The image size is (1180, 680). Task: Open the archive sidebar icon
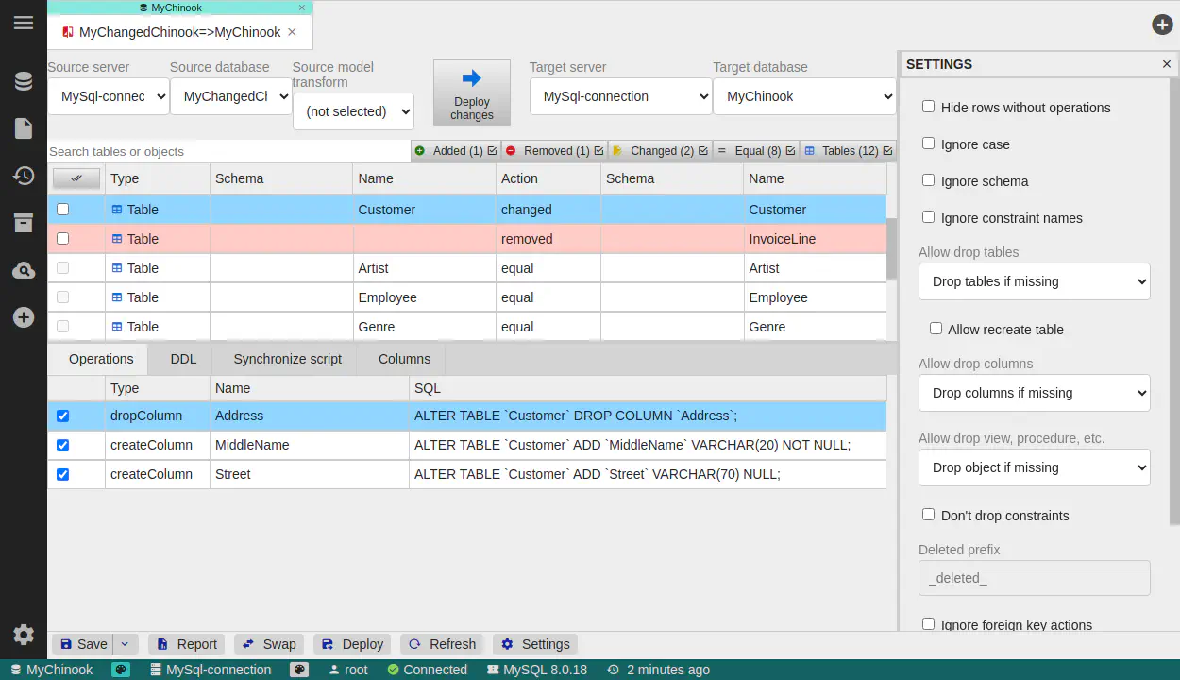coord(24,223)
